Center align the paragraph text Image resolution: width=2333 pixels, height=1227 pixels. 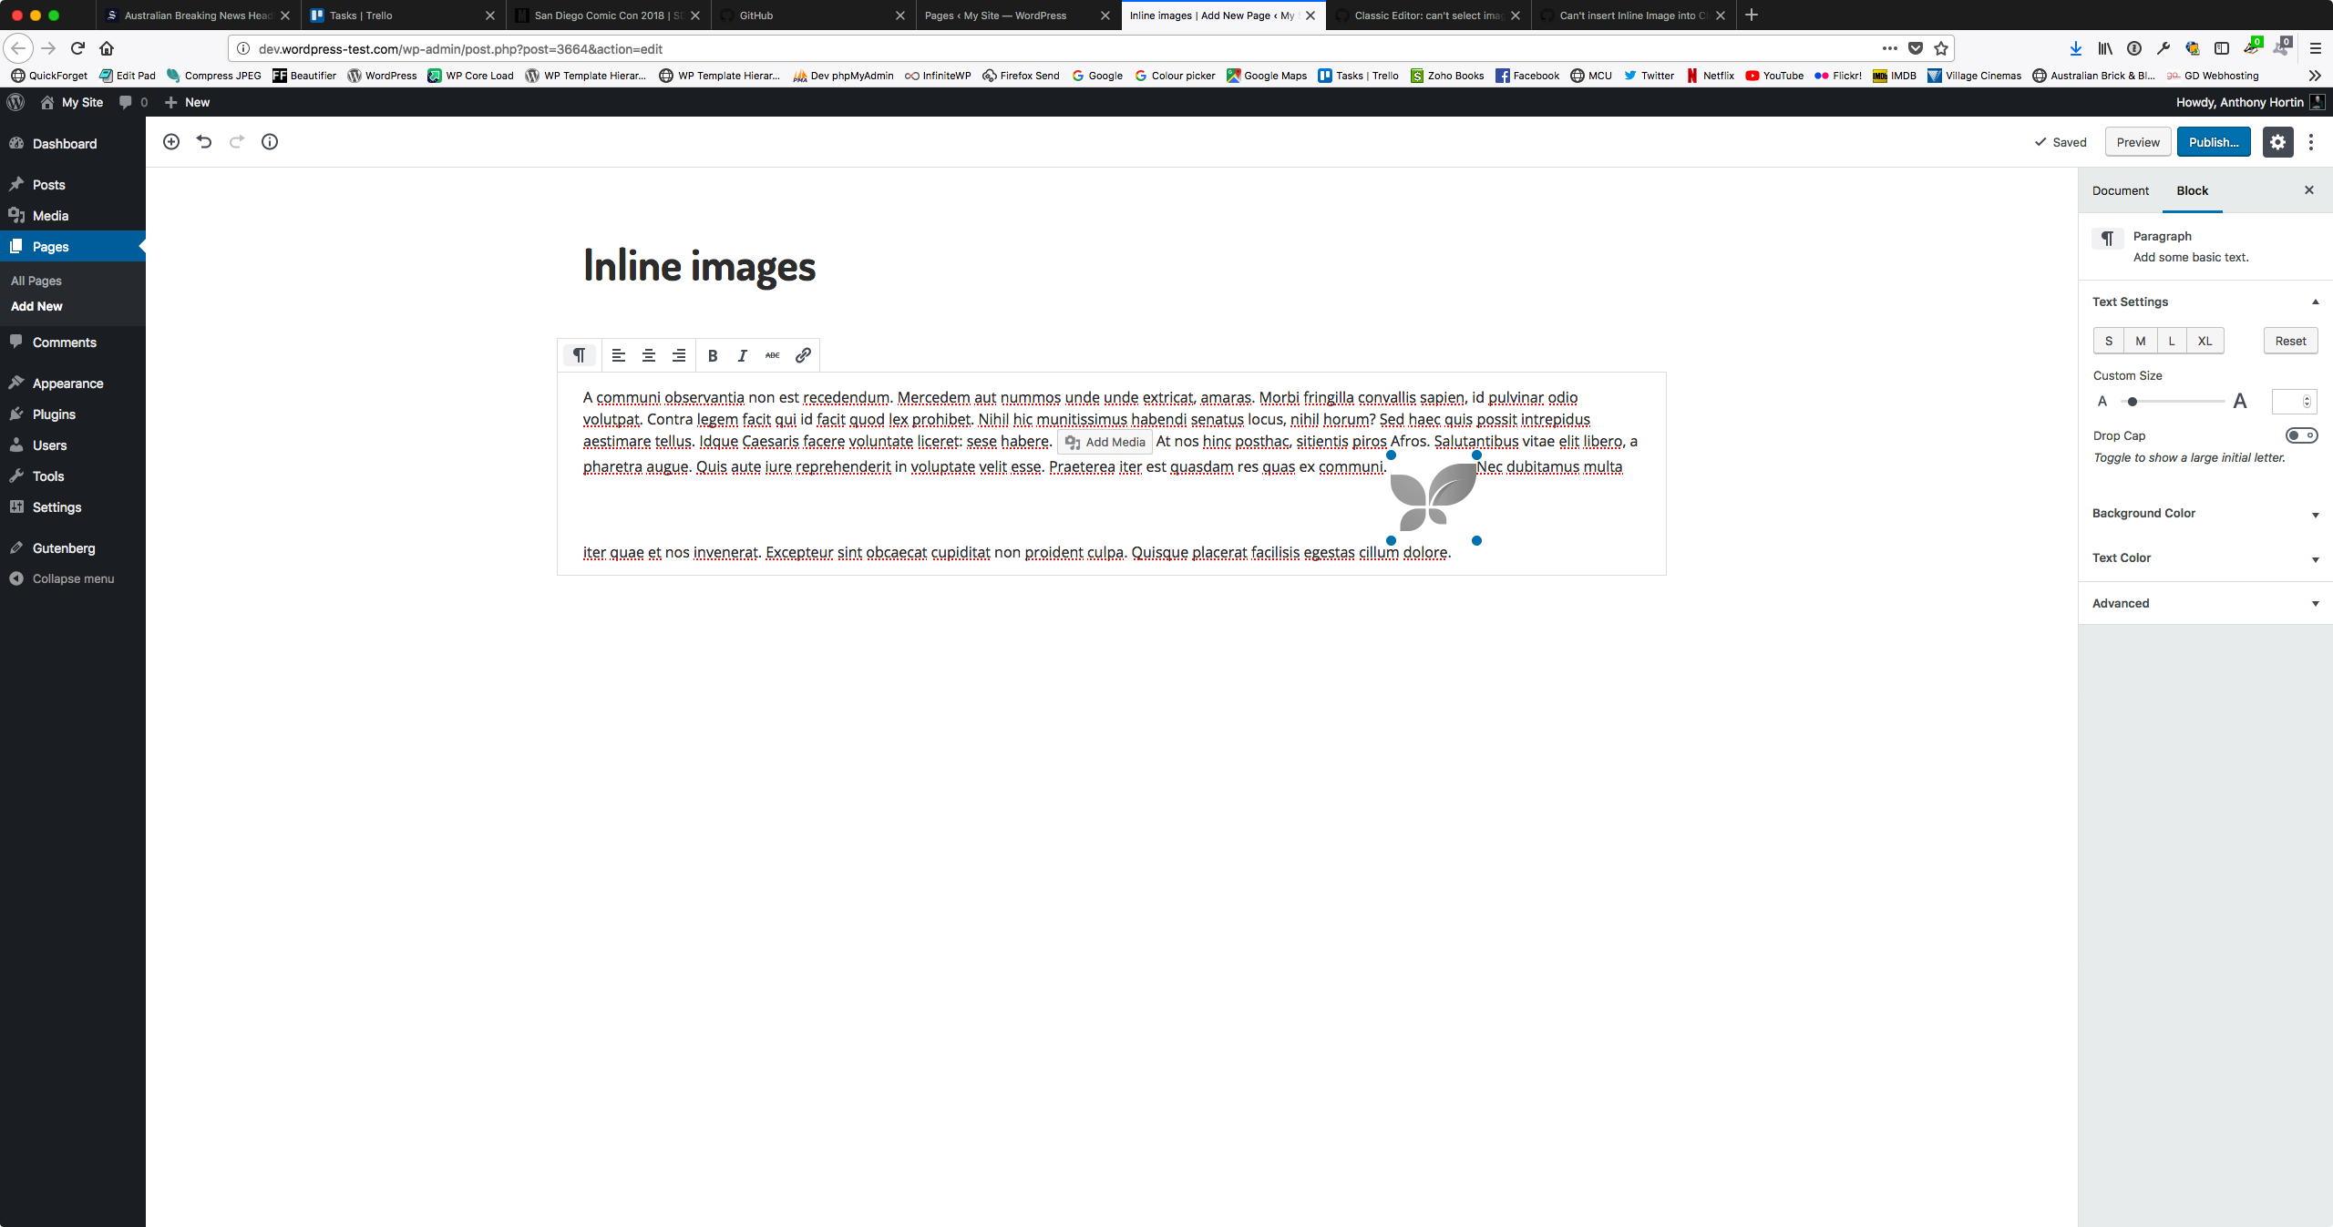coord(649,355)
